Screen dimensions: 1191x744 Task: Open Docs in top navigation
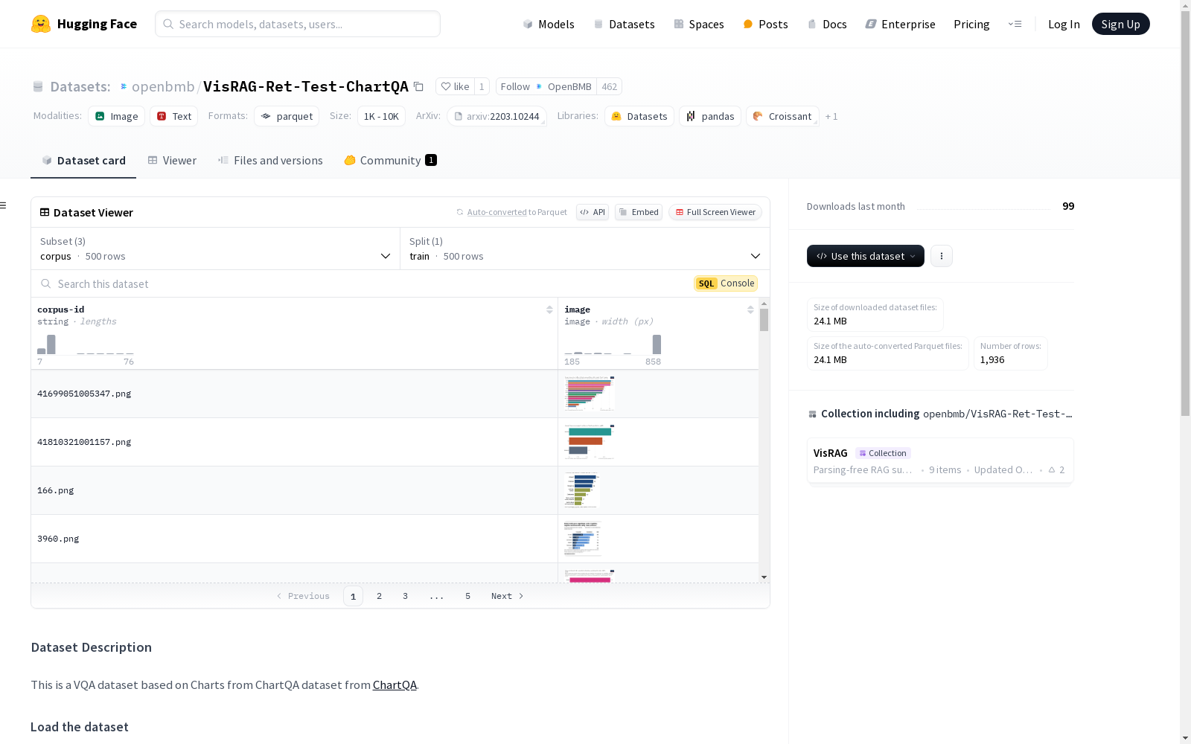point(827,24)
